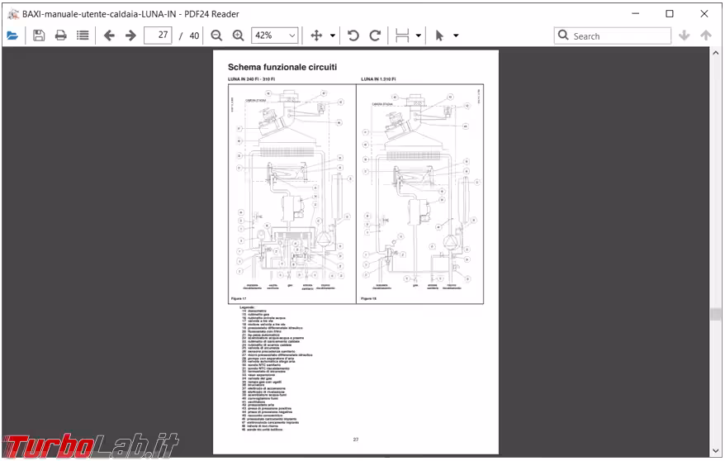
Task: Expand the page layout dropdown arrow
Action: click(419, 36)
